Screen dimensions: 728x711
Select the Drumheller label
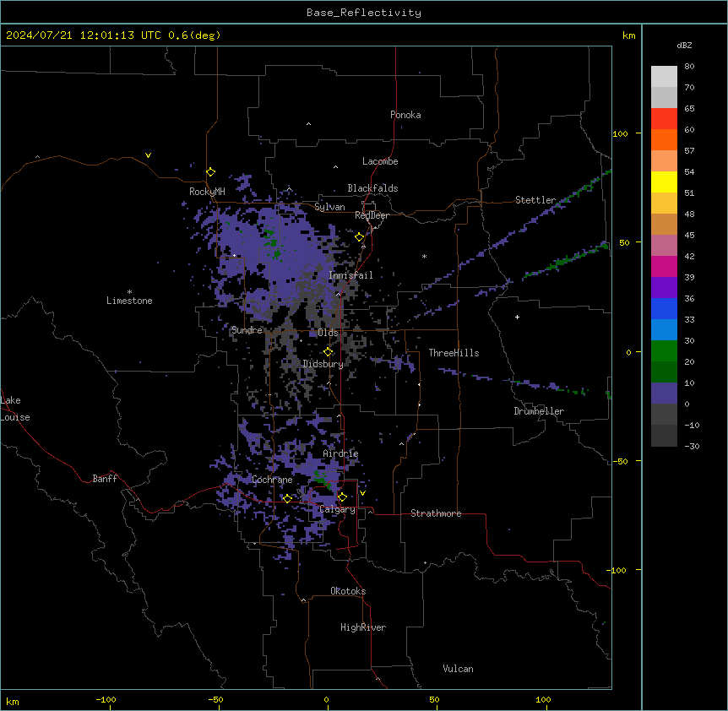(539, 411)
